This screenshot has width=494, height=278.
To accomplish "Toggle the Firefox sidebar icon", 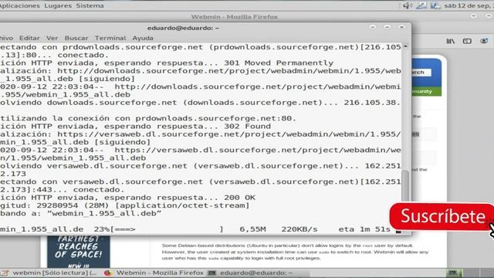I will 467,41.
